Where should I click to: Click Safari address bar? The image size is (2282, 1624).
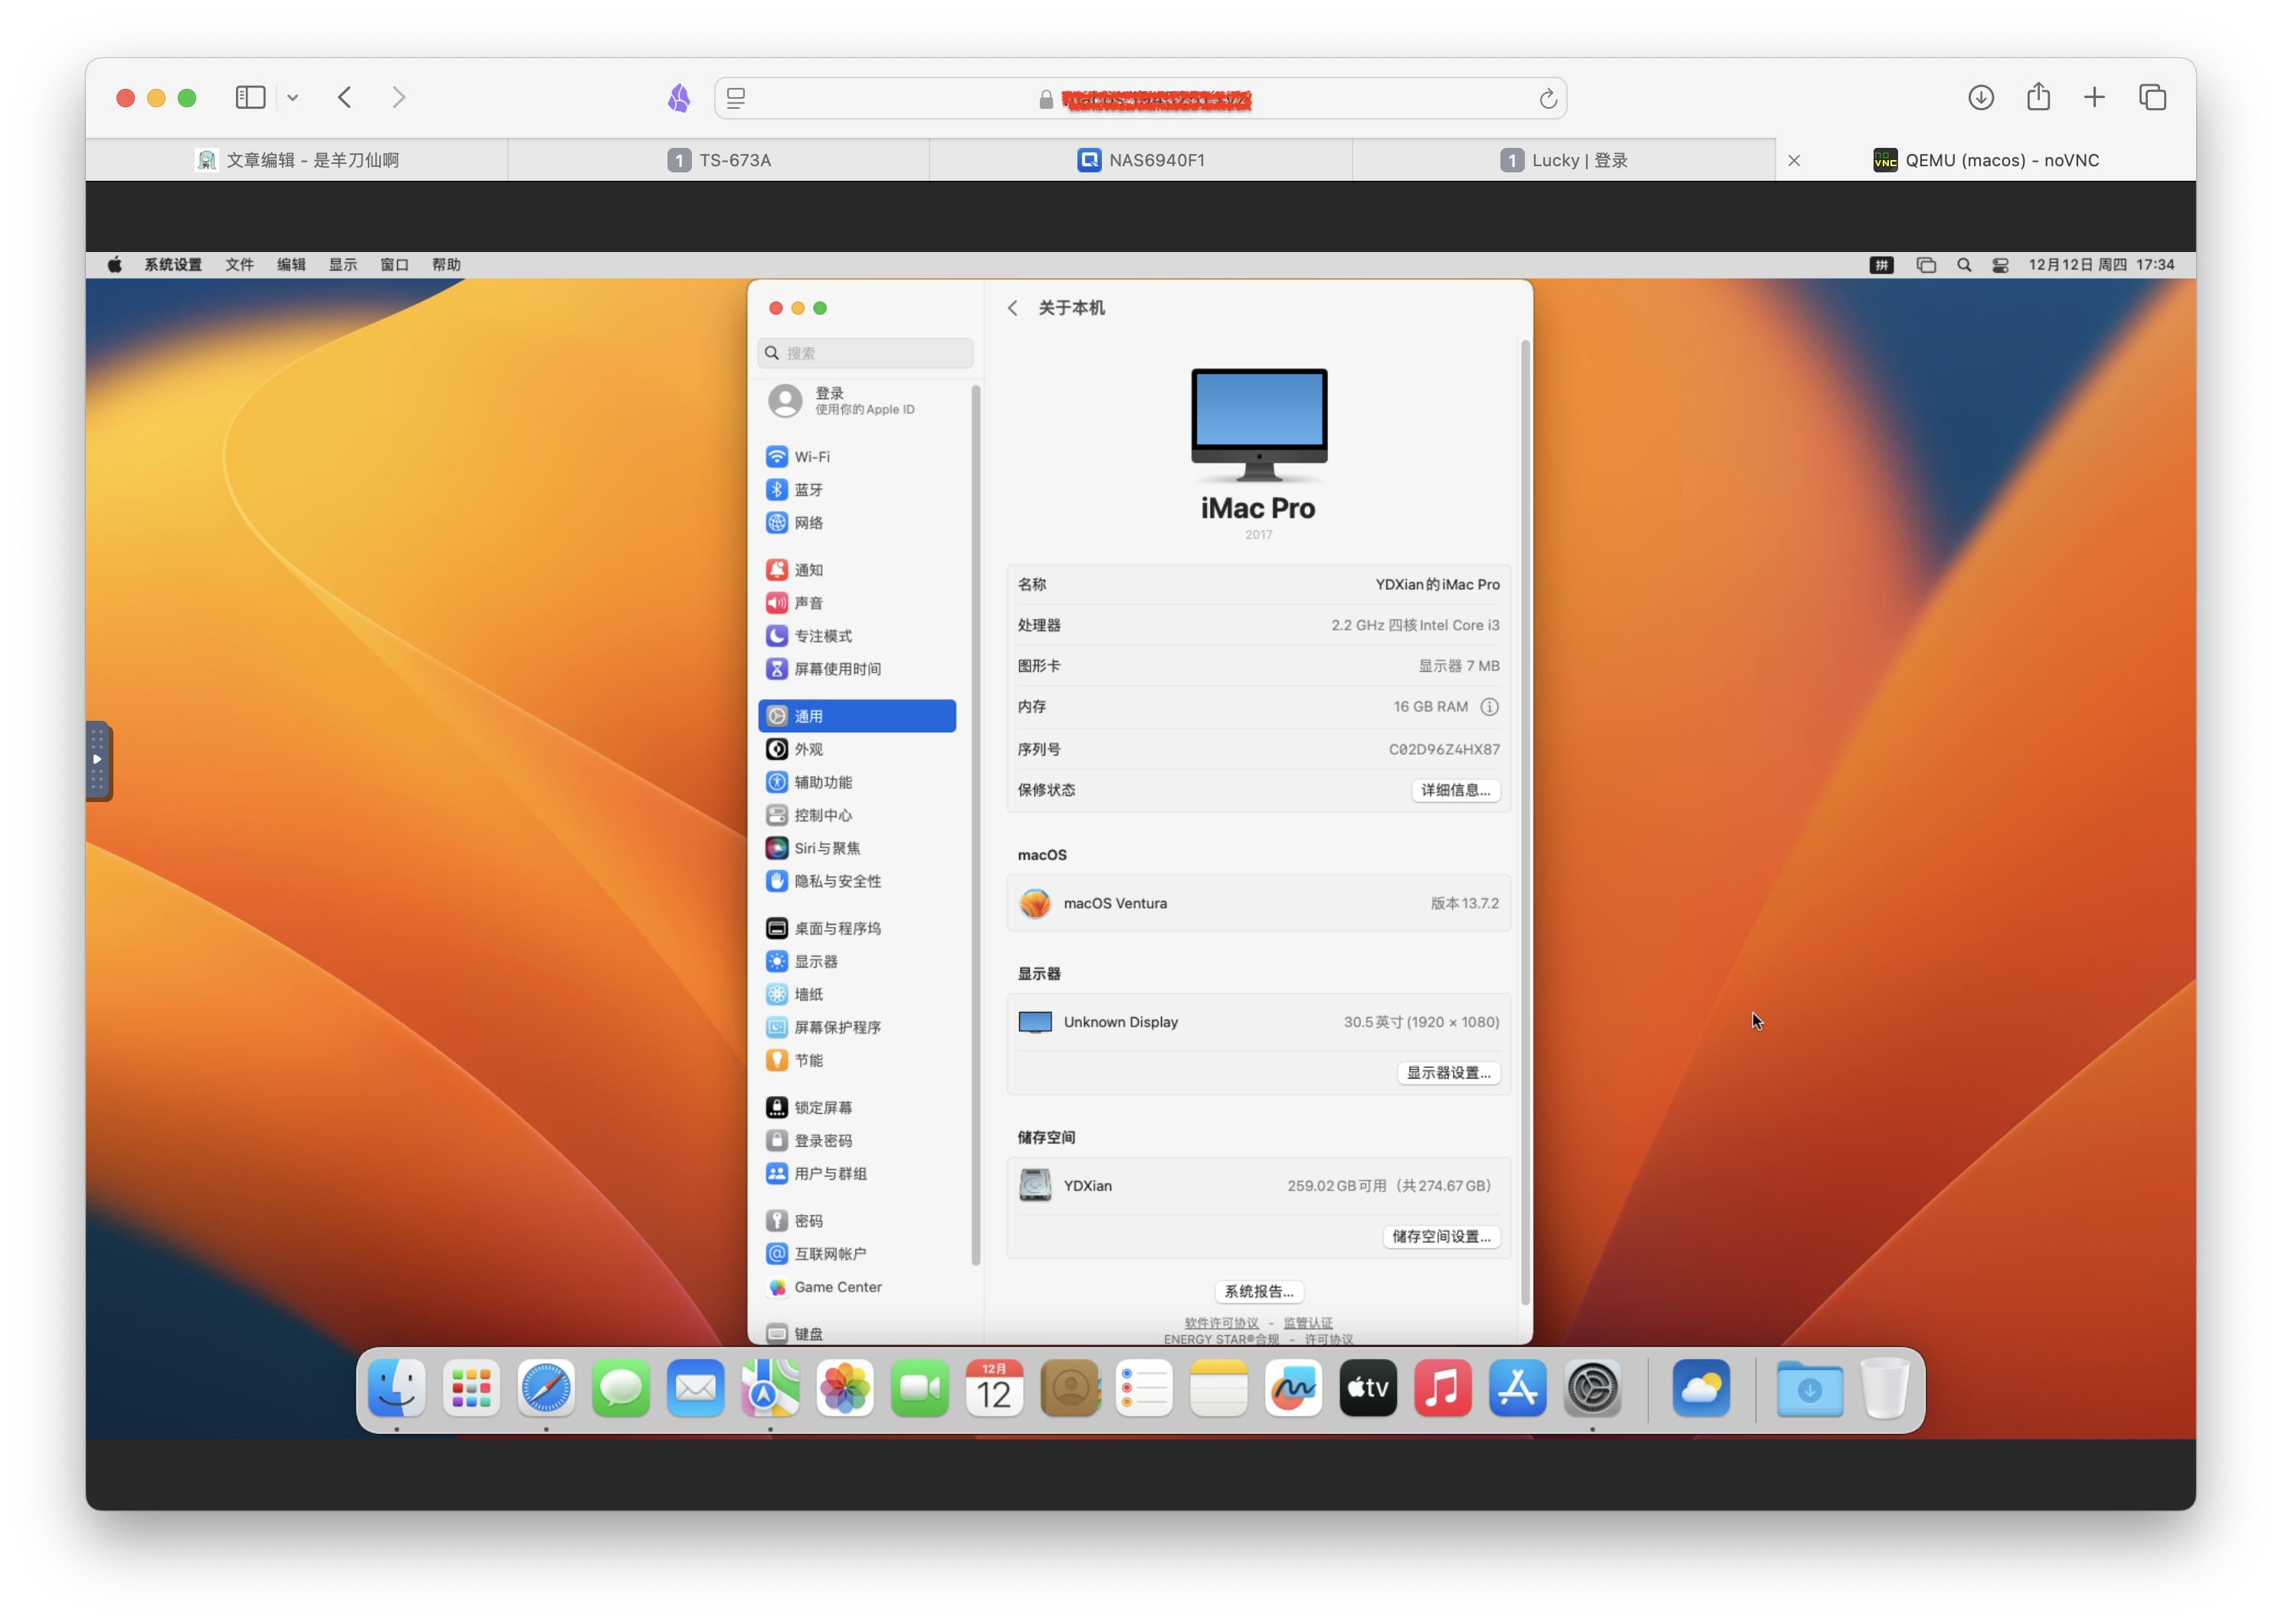coord(1140,98)
